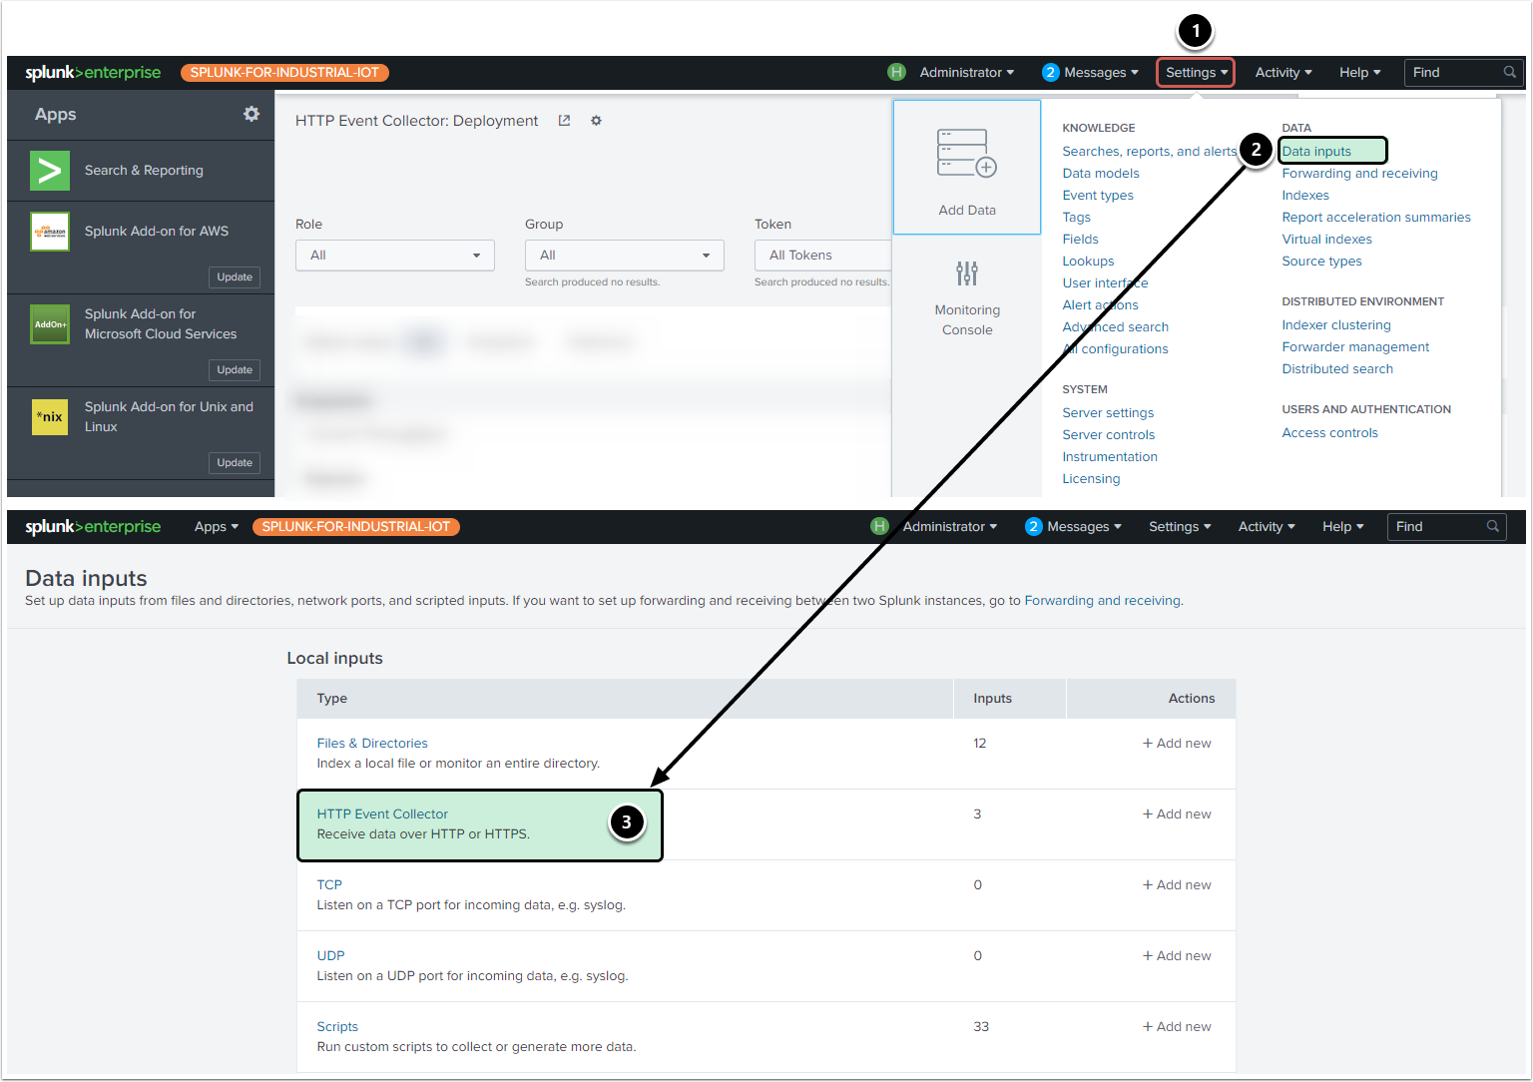Click Update for Unix and Linux add-on
Screen dimensions: 1533x1082
pyautogui.click(x=235, y=463)
